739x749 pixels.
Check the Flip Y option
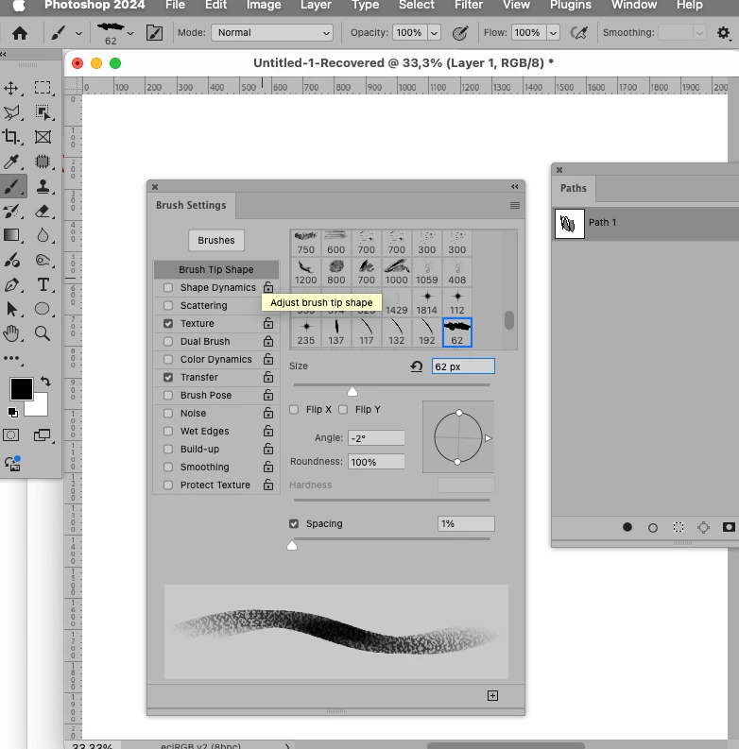(343, 409)
